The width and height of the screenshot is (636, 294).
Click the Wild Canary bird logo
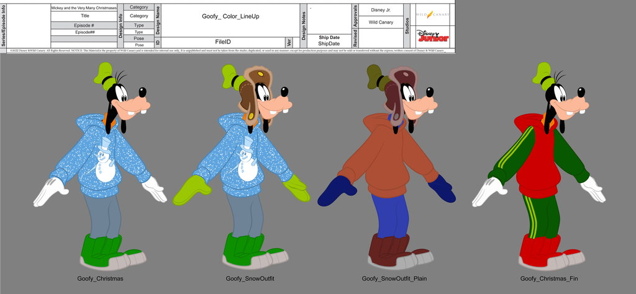point(432,14)
